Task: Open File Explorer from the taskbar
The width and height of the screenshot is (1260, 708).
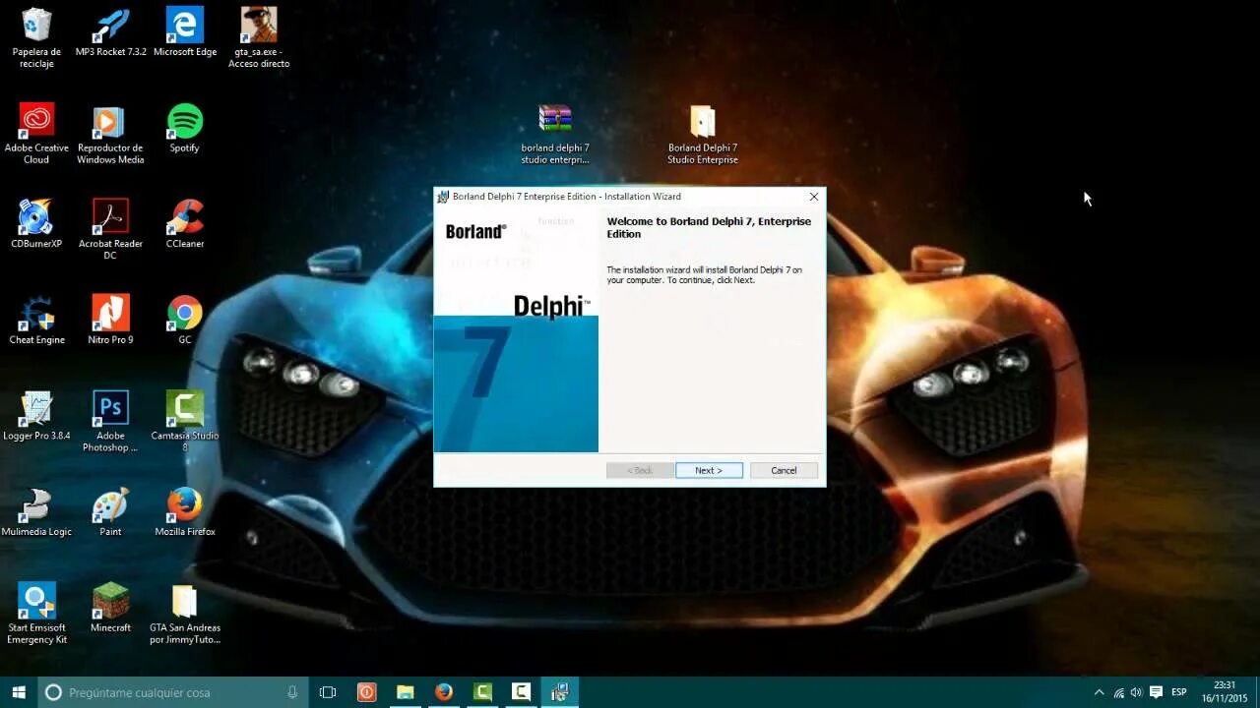Action: (x=405, y=692)
